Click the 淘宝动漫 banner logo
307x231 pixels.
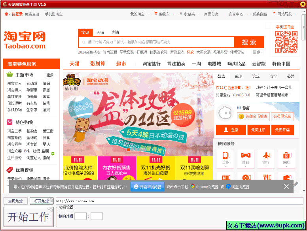point(97,81)
